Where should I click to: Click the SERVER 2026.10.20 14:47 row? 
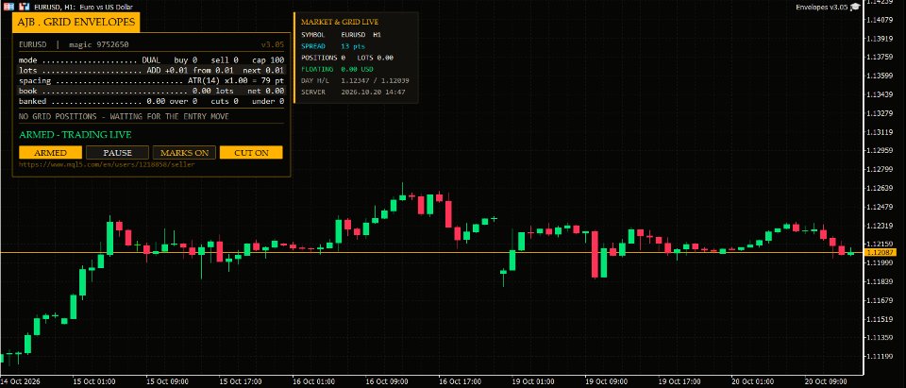coord(353,92)
